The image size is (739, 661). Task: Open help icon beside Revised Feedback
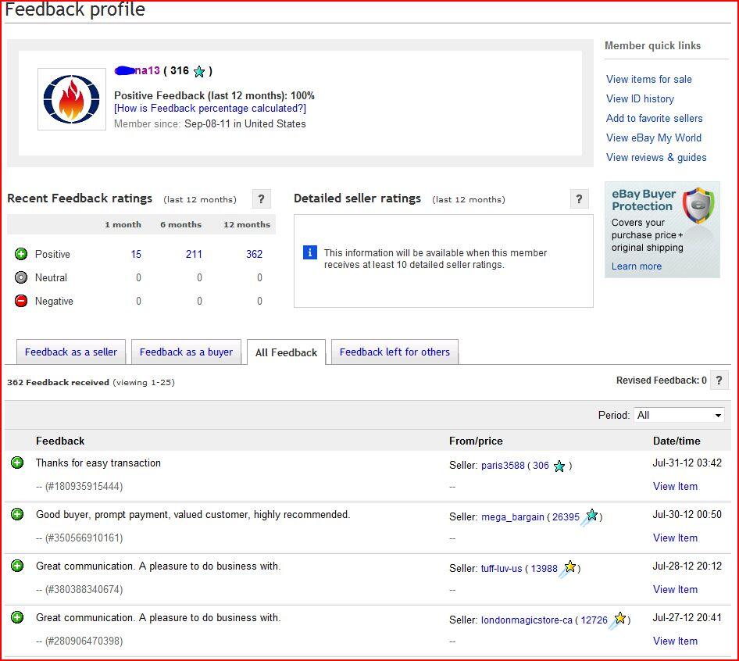point(719,380)
